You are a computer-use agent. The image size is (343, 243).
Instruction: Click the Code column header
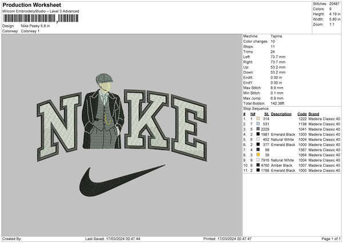[302, 113]
